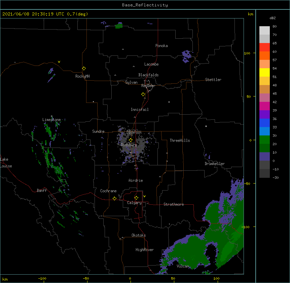Click the Didsbury town label
This screenshot has height=283, width=290.
pos(129,145)
